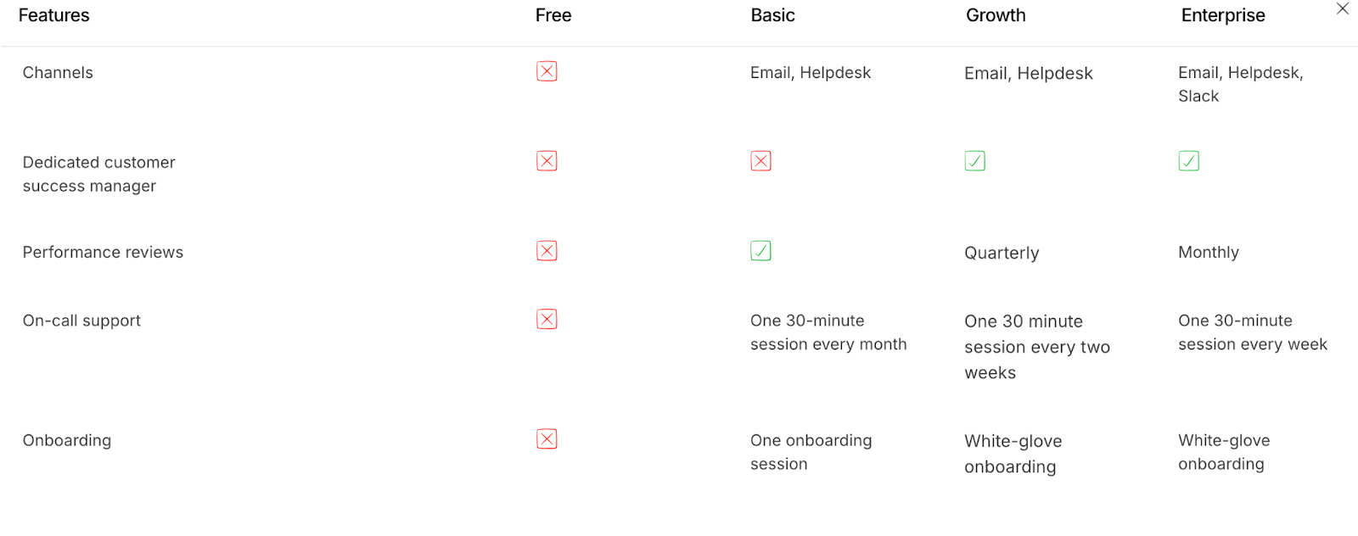Select the Enterprise plan column header

point(1222,14)
